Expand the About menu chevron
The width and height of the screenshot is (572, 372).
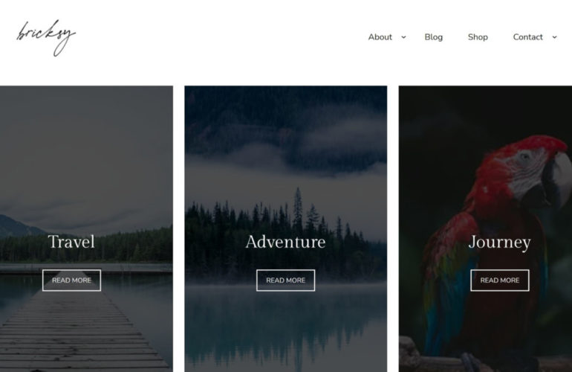pyautogui.click(x=403, y=37)
